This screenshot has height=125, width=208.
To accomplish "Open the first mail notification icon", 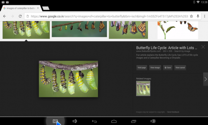I will tap(3, 2).
